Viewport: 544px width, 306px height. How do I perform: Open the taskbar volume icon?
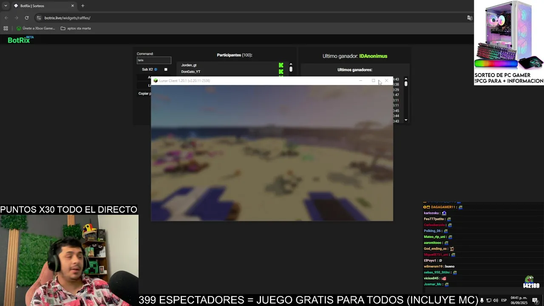tap(496, 300)
